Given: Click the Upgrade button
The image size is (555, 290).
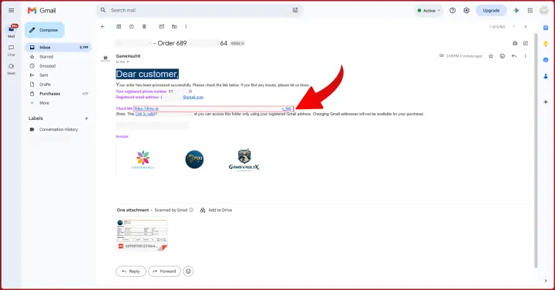Looking at the screenshot, I should 491,11.
